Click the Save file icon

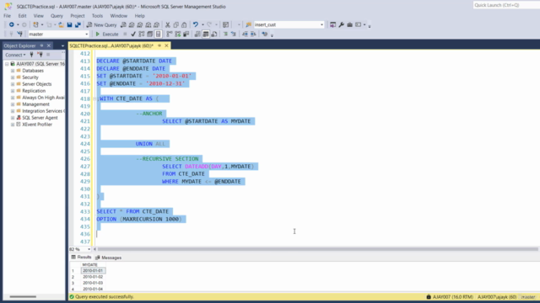pyautogui.click(x=69, y=24)
